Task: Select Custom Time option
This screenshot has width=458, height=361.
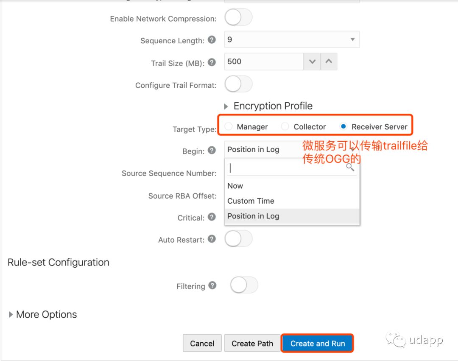Action: coord(251,201)
